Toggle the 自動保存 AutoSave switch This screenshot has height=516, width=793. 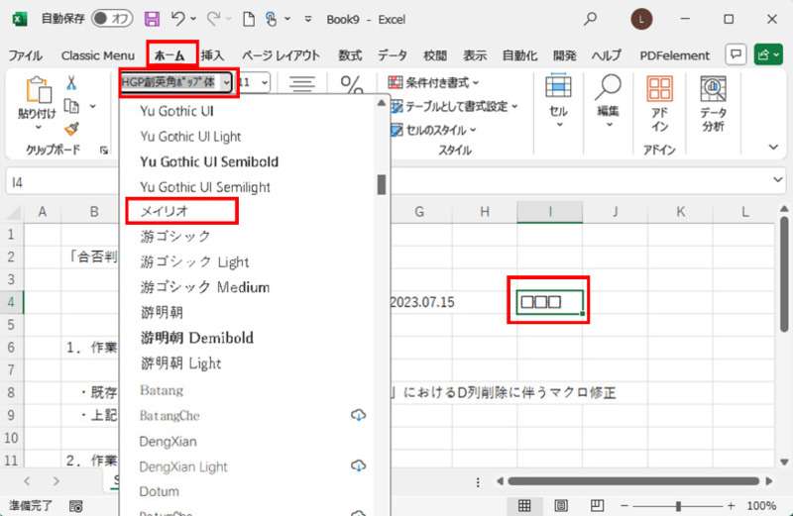pos(112,19)
